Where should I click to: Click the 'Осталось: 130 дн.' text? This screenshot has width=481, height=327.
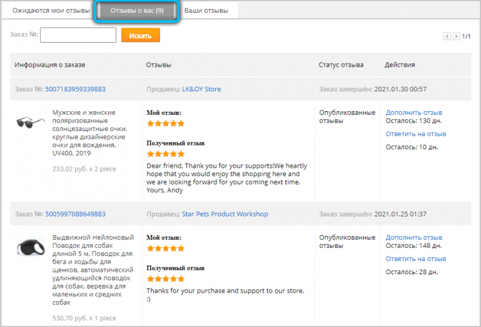click(414, 121)
